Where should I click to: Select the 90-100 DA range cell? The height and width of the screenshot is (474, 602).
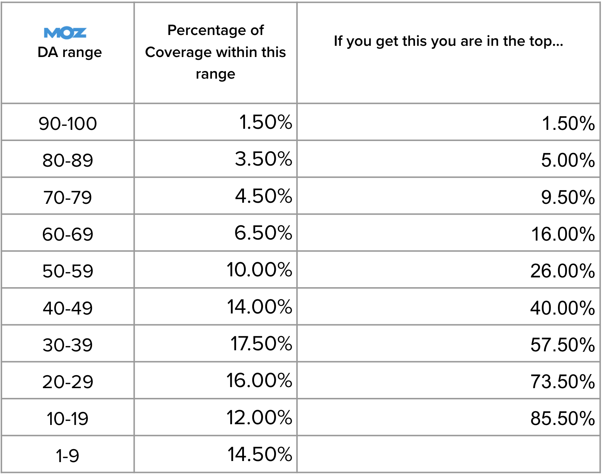coord(68,123)
